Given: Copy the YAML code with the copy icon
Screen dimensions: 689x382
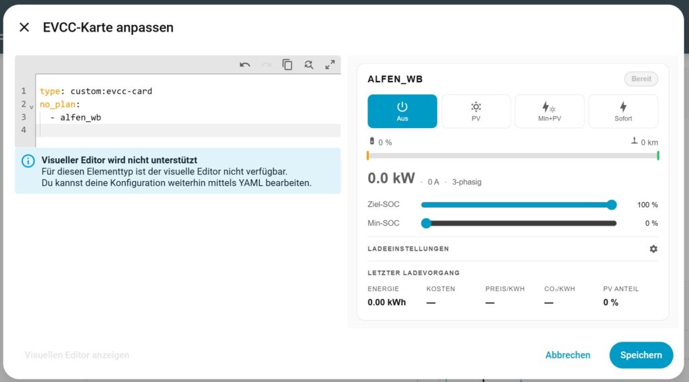Looking at the screenshot, I should click(287, 65).
